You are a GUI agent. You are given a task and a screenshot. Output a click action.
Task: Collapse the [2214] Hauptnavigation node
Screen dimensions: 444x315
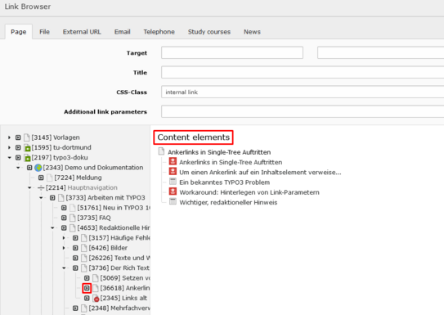tap(29, 188)
